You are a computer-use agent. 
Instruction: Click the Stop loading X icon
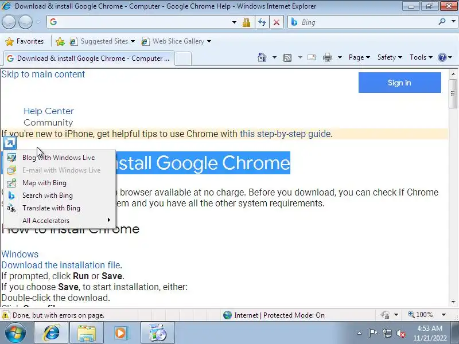click(x=276, y=22)
